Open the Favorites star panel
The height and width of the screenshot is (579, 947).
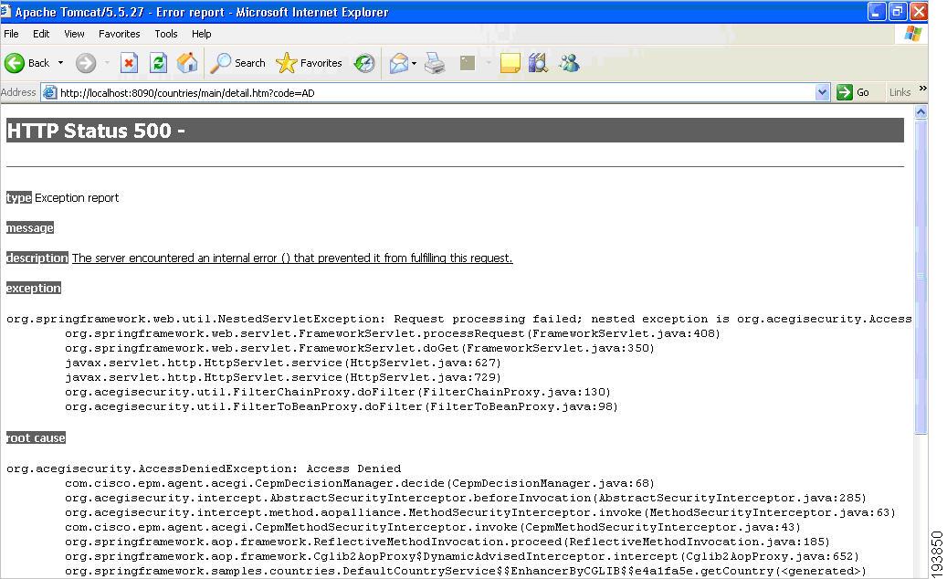[x=309, y=63]
